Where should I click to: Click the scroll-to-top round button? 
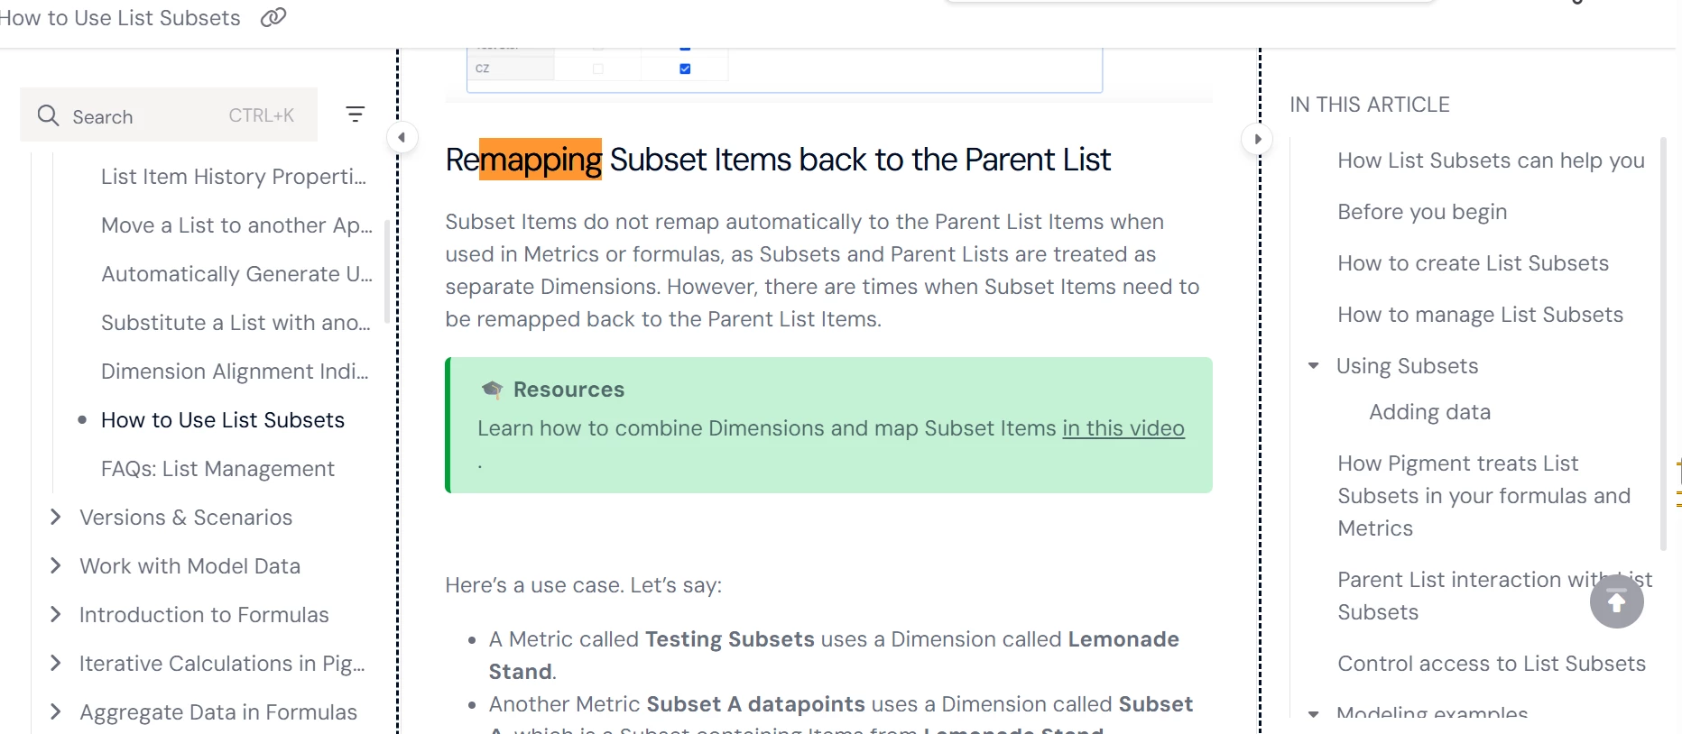[x=1616, y=601]
